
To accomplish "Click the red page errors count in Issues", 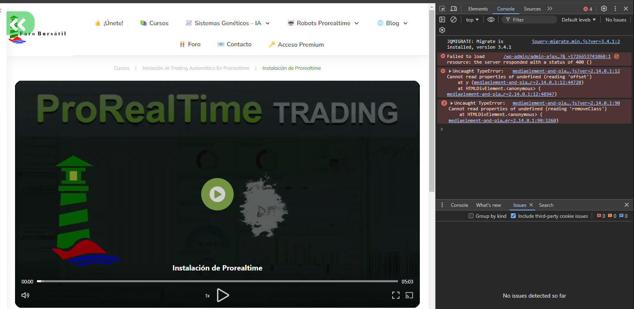I will tap(601, 216).
